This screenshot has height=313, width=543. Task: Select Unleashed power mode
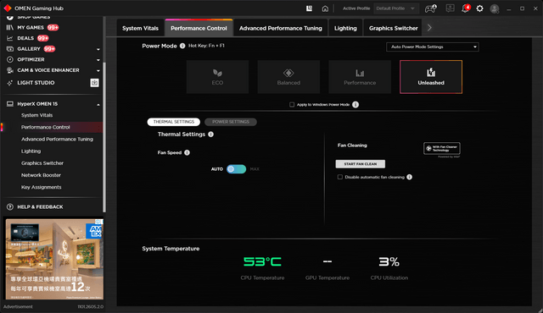[x=431, y=77]
